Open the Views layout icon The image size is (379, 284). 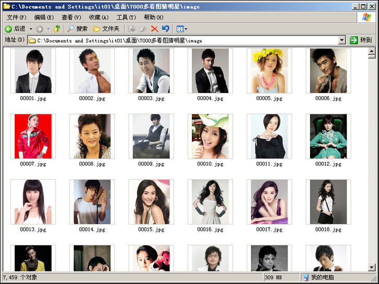pyautogui.click(x=180, y=29)
